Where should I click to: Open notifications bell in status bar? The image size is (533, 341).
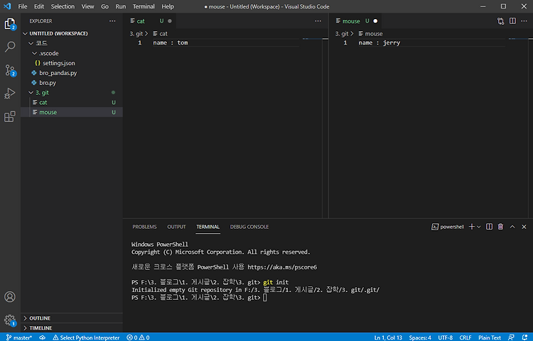coord(524,337)
